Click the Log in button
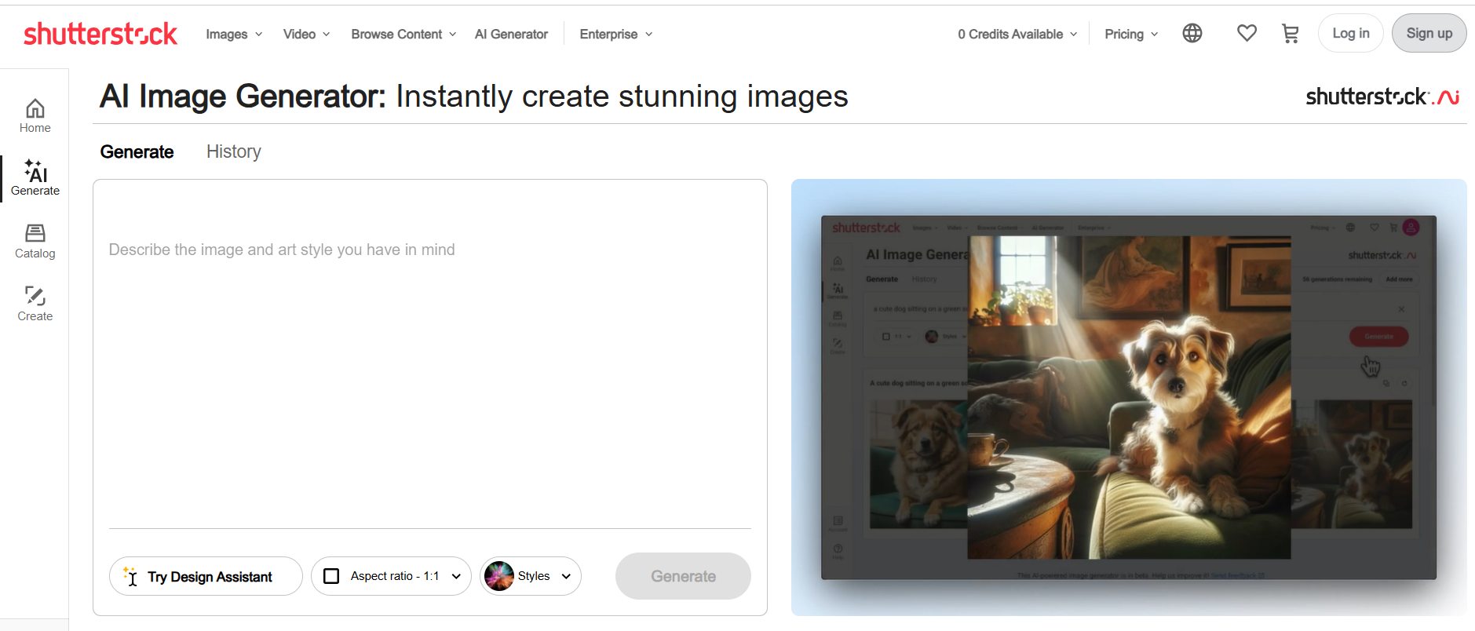This screenshot has width=1475, height=631. point(1350,33)
